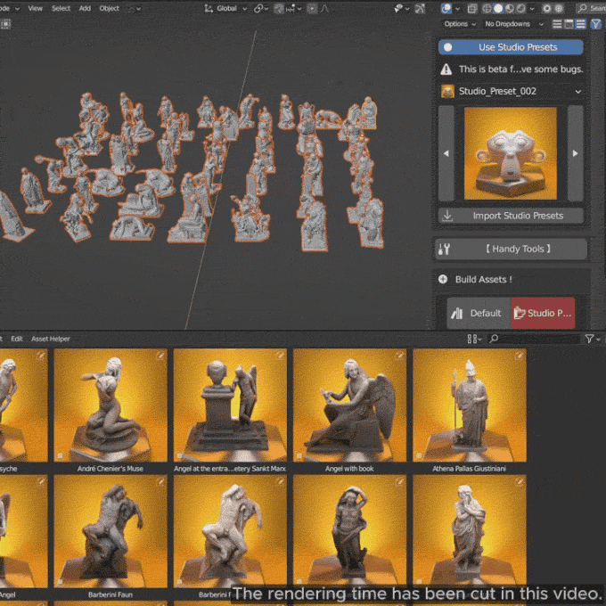Select the highlighted blue list-layout icon

tap(580, 24)
